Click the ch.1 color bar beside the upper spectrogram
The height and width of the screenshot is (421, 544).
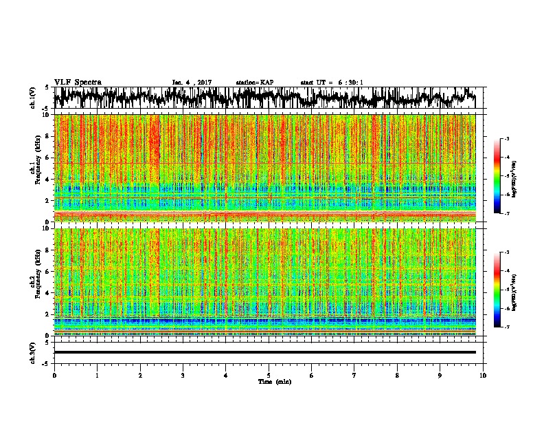point(497,176)
